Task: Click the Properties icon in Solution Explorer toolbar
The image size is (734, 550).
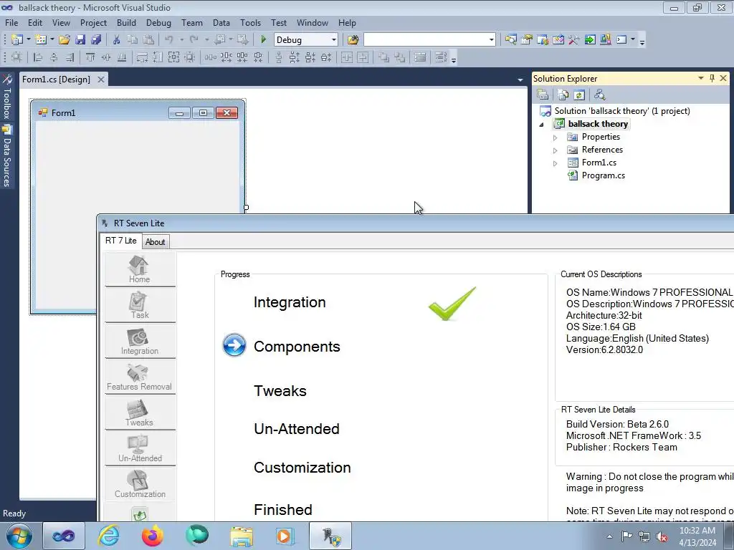Action: [x=543, y=95]
